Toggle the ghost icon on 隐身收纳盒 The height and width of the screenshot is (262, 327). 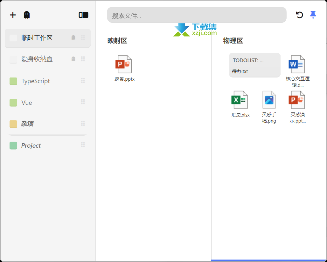point(73,59)
